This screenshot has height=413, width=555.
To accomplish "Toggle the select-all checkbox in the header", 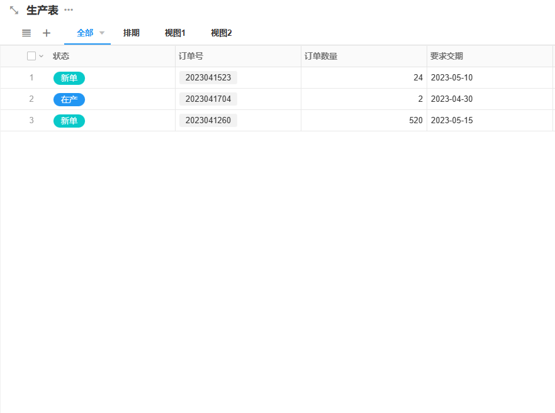I will (31, 56).
